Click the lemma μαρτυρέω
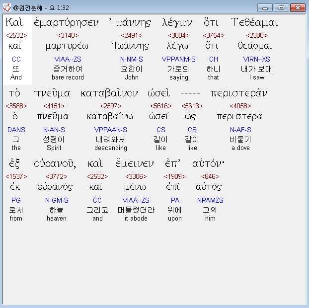Image resolution: width=309 pixels, height=308 pixels. pyautogui.click(x=67, y=46)
